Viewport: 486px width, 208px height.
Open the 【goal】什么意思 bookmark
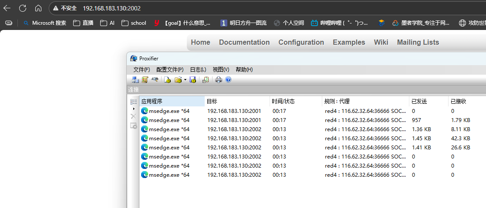(182, 23)
